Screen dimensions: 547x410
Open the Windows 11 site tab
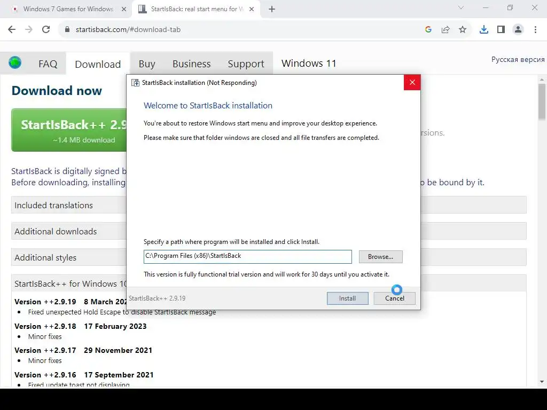click(309, 63)
